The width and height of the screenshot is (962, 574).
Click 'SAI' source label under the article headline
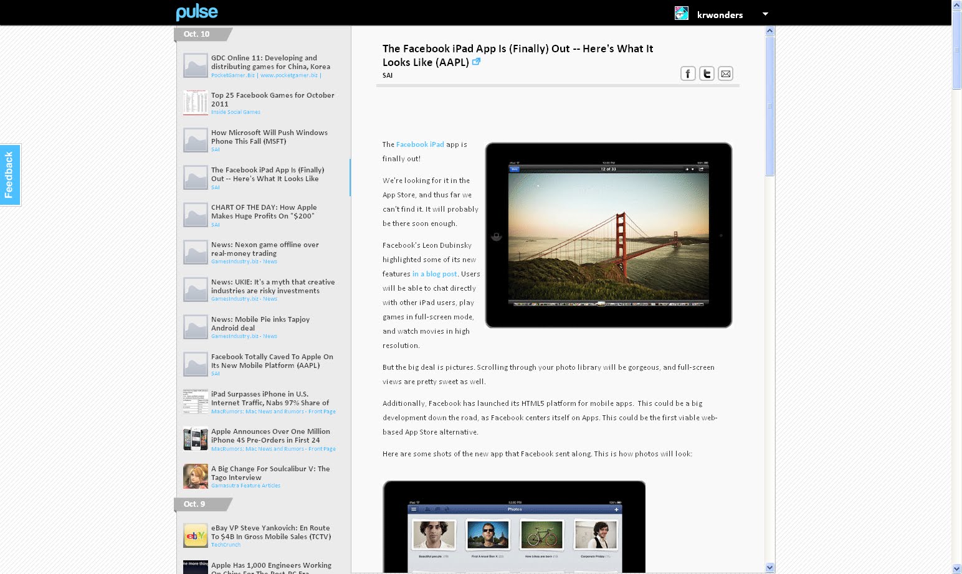388,75
